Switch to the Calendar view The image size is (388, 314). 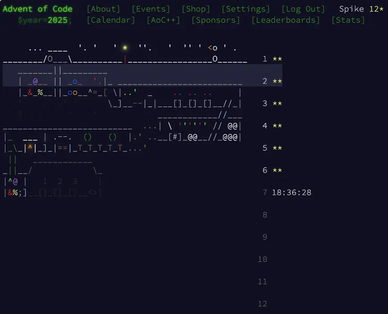click(x=111, y=20)
